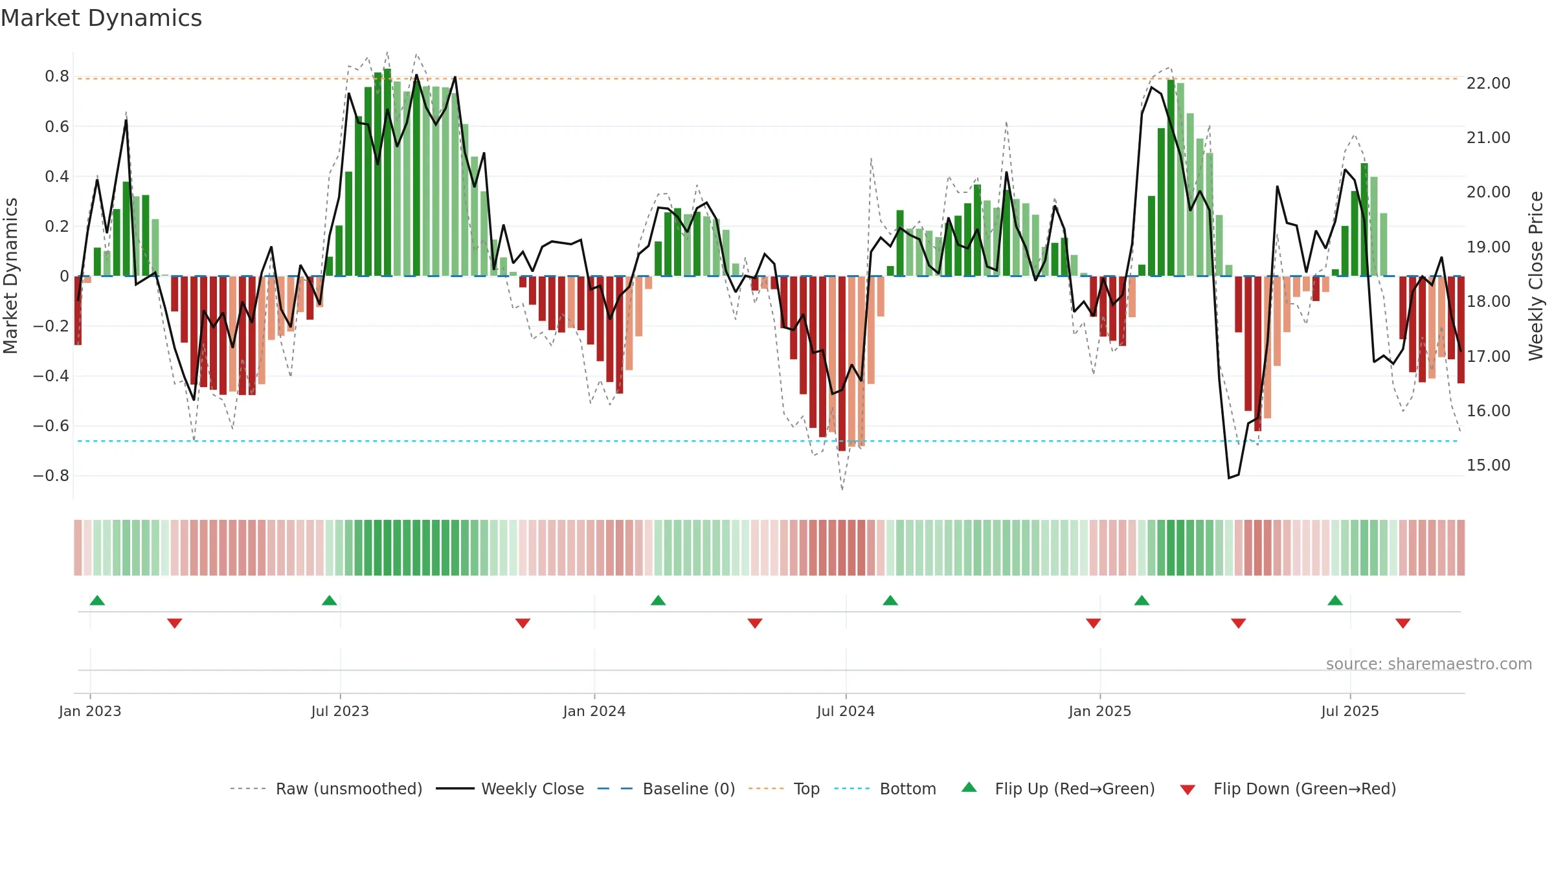Click the green flip-up triangle at Jan 2023
The width and height of the screenshot is (1554, 874).
[x=97, y=600]
